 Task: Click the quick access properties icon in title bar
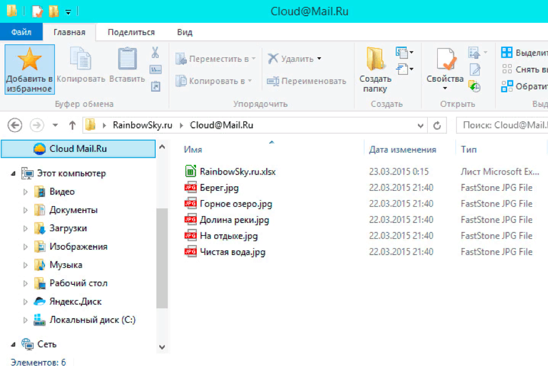(x=37, y=12)
